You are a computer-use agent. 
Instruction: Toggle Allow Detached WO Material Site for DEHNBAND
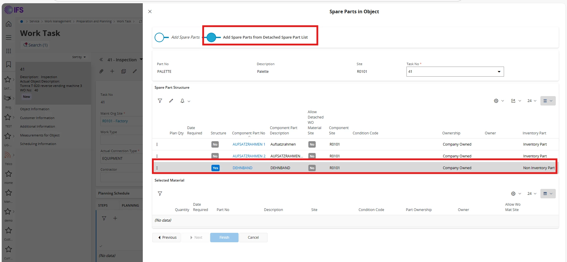pyautogui.click(x=312, y=168)
